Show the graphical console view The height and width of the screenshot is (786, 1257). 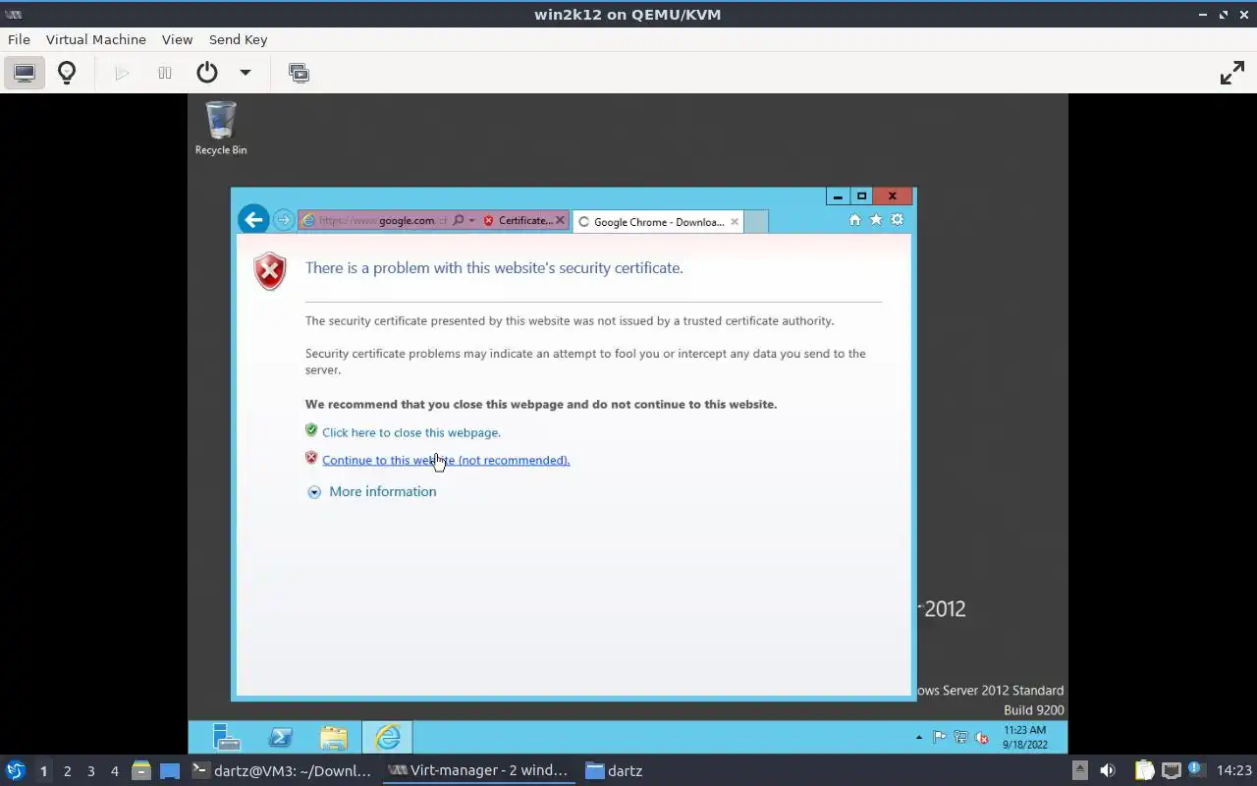click(25, 73)
